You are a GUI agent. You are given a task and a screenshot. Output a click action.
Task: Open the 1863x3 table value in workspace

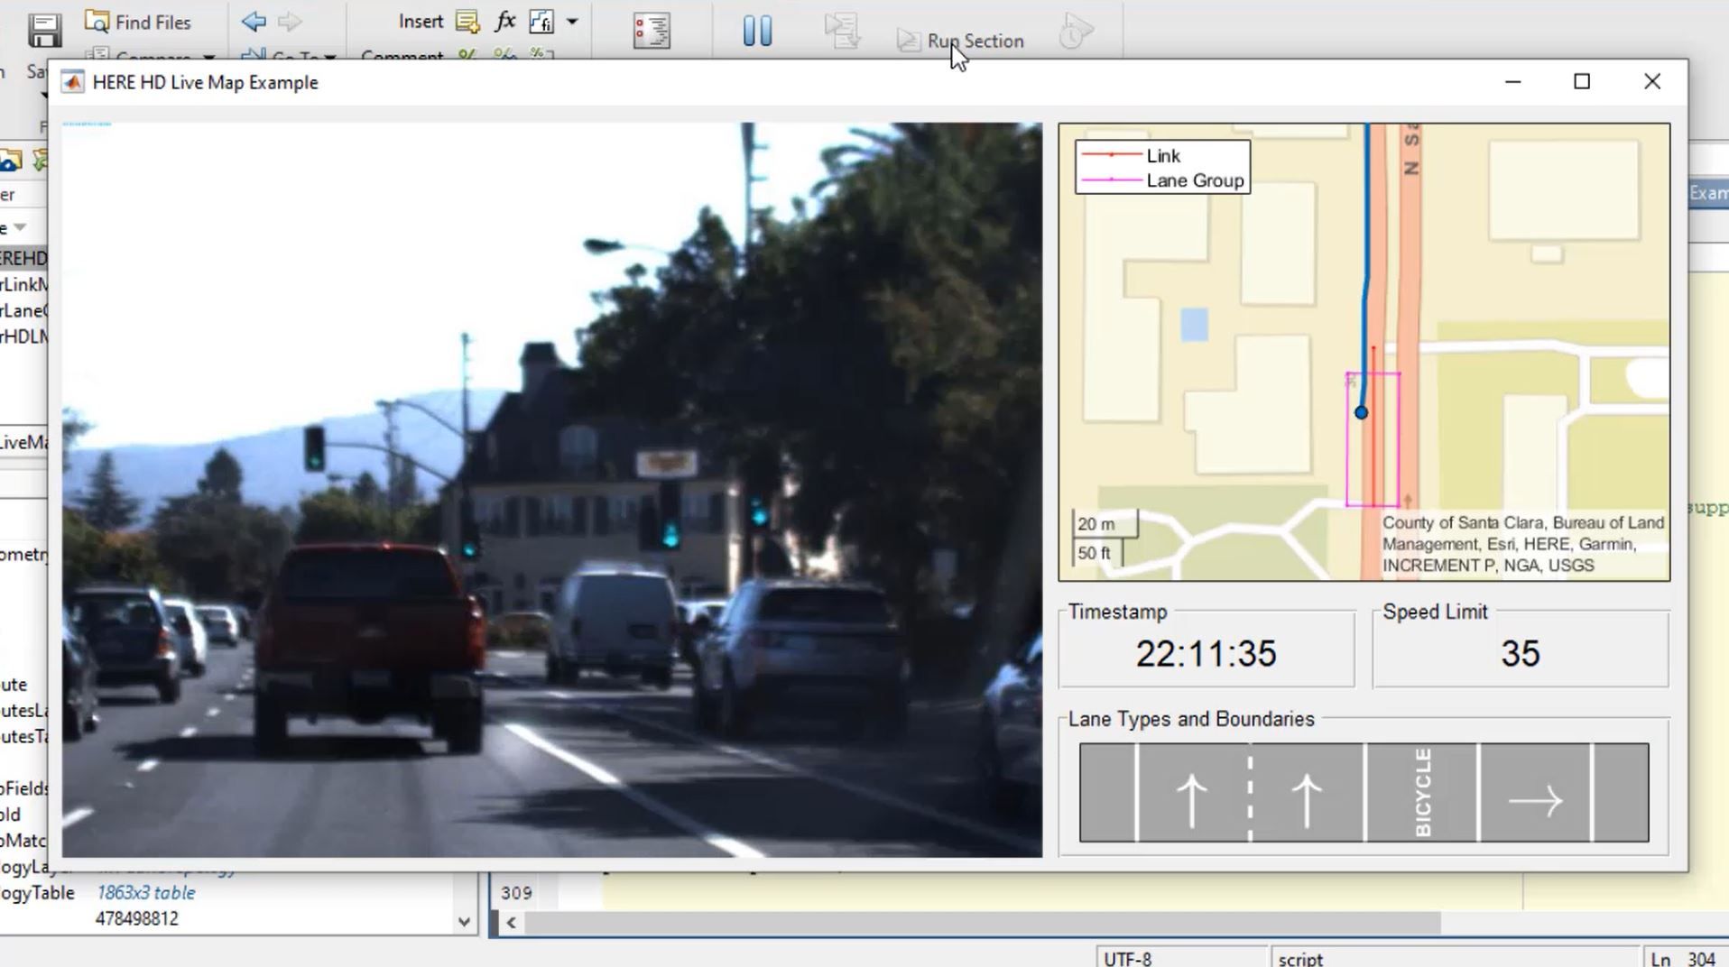click(145, 893)
